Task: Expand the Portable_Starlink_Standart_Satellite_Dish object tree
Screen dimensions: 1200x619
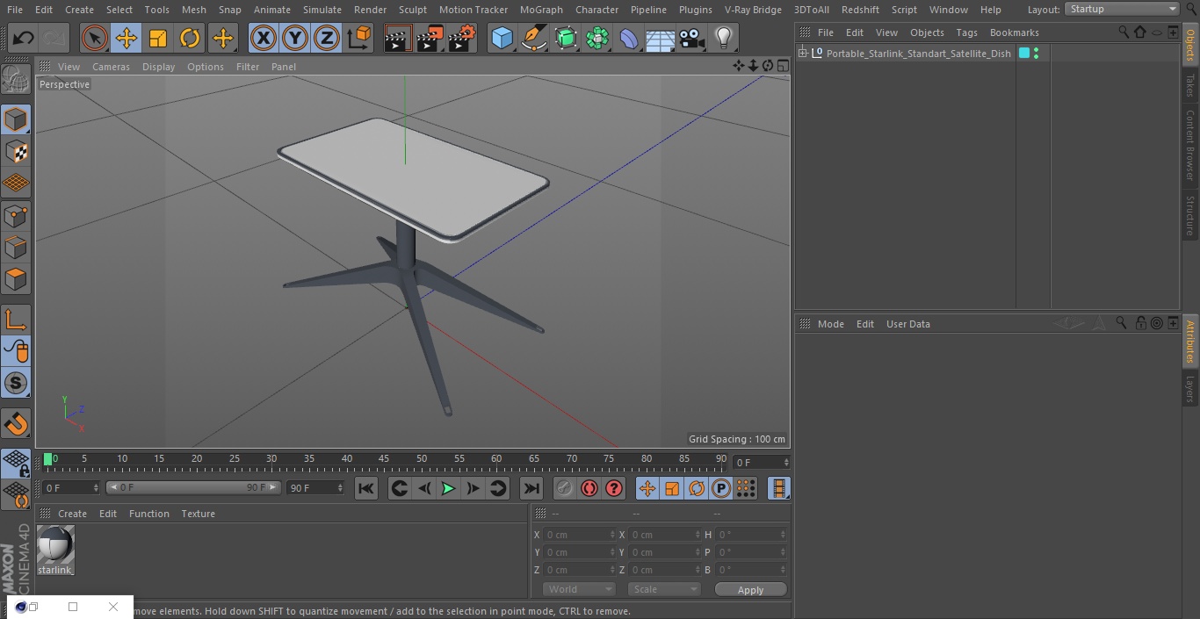Action: point(802,53)
